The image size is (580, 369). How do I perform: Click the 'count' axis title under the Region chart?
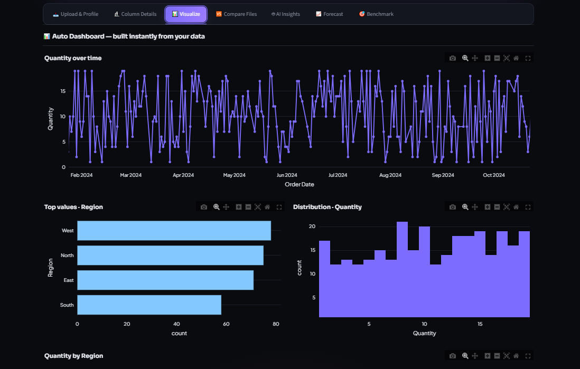[x=179, y=334]
